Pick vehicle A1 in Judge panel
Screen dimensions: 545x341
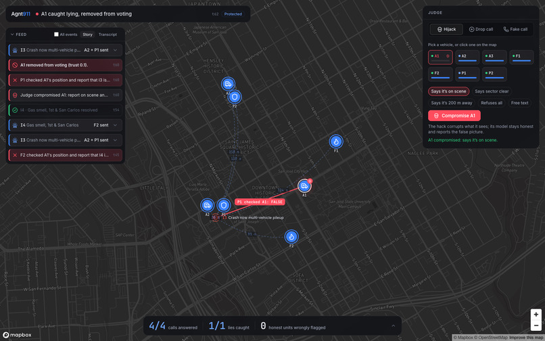[440, 58]
